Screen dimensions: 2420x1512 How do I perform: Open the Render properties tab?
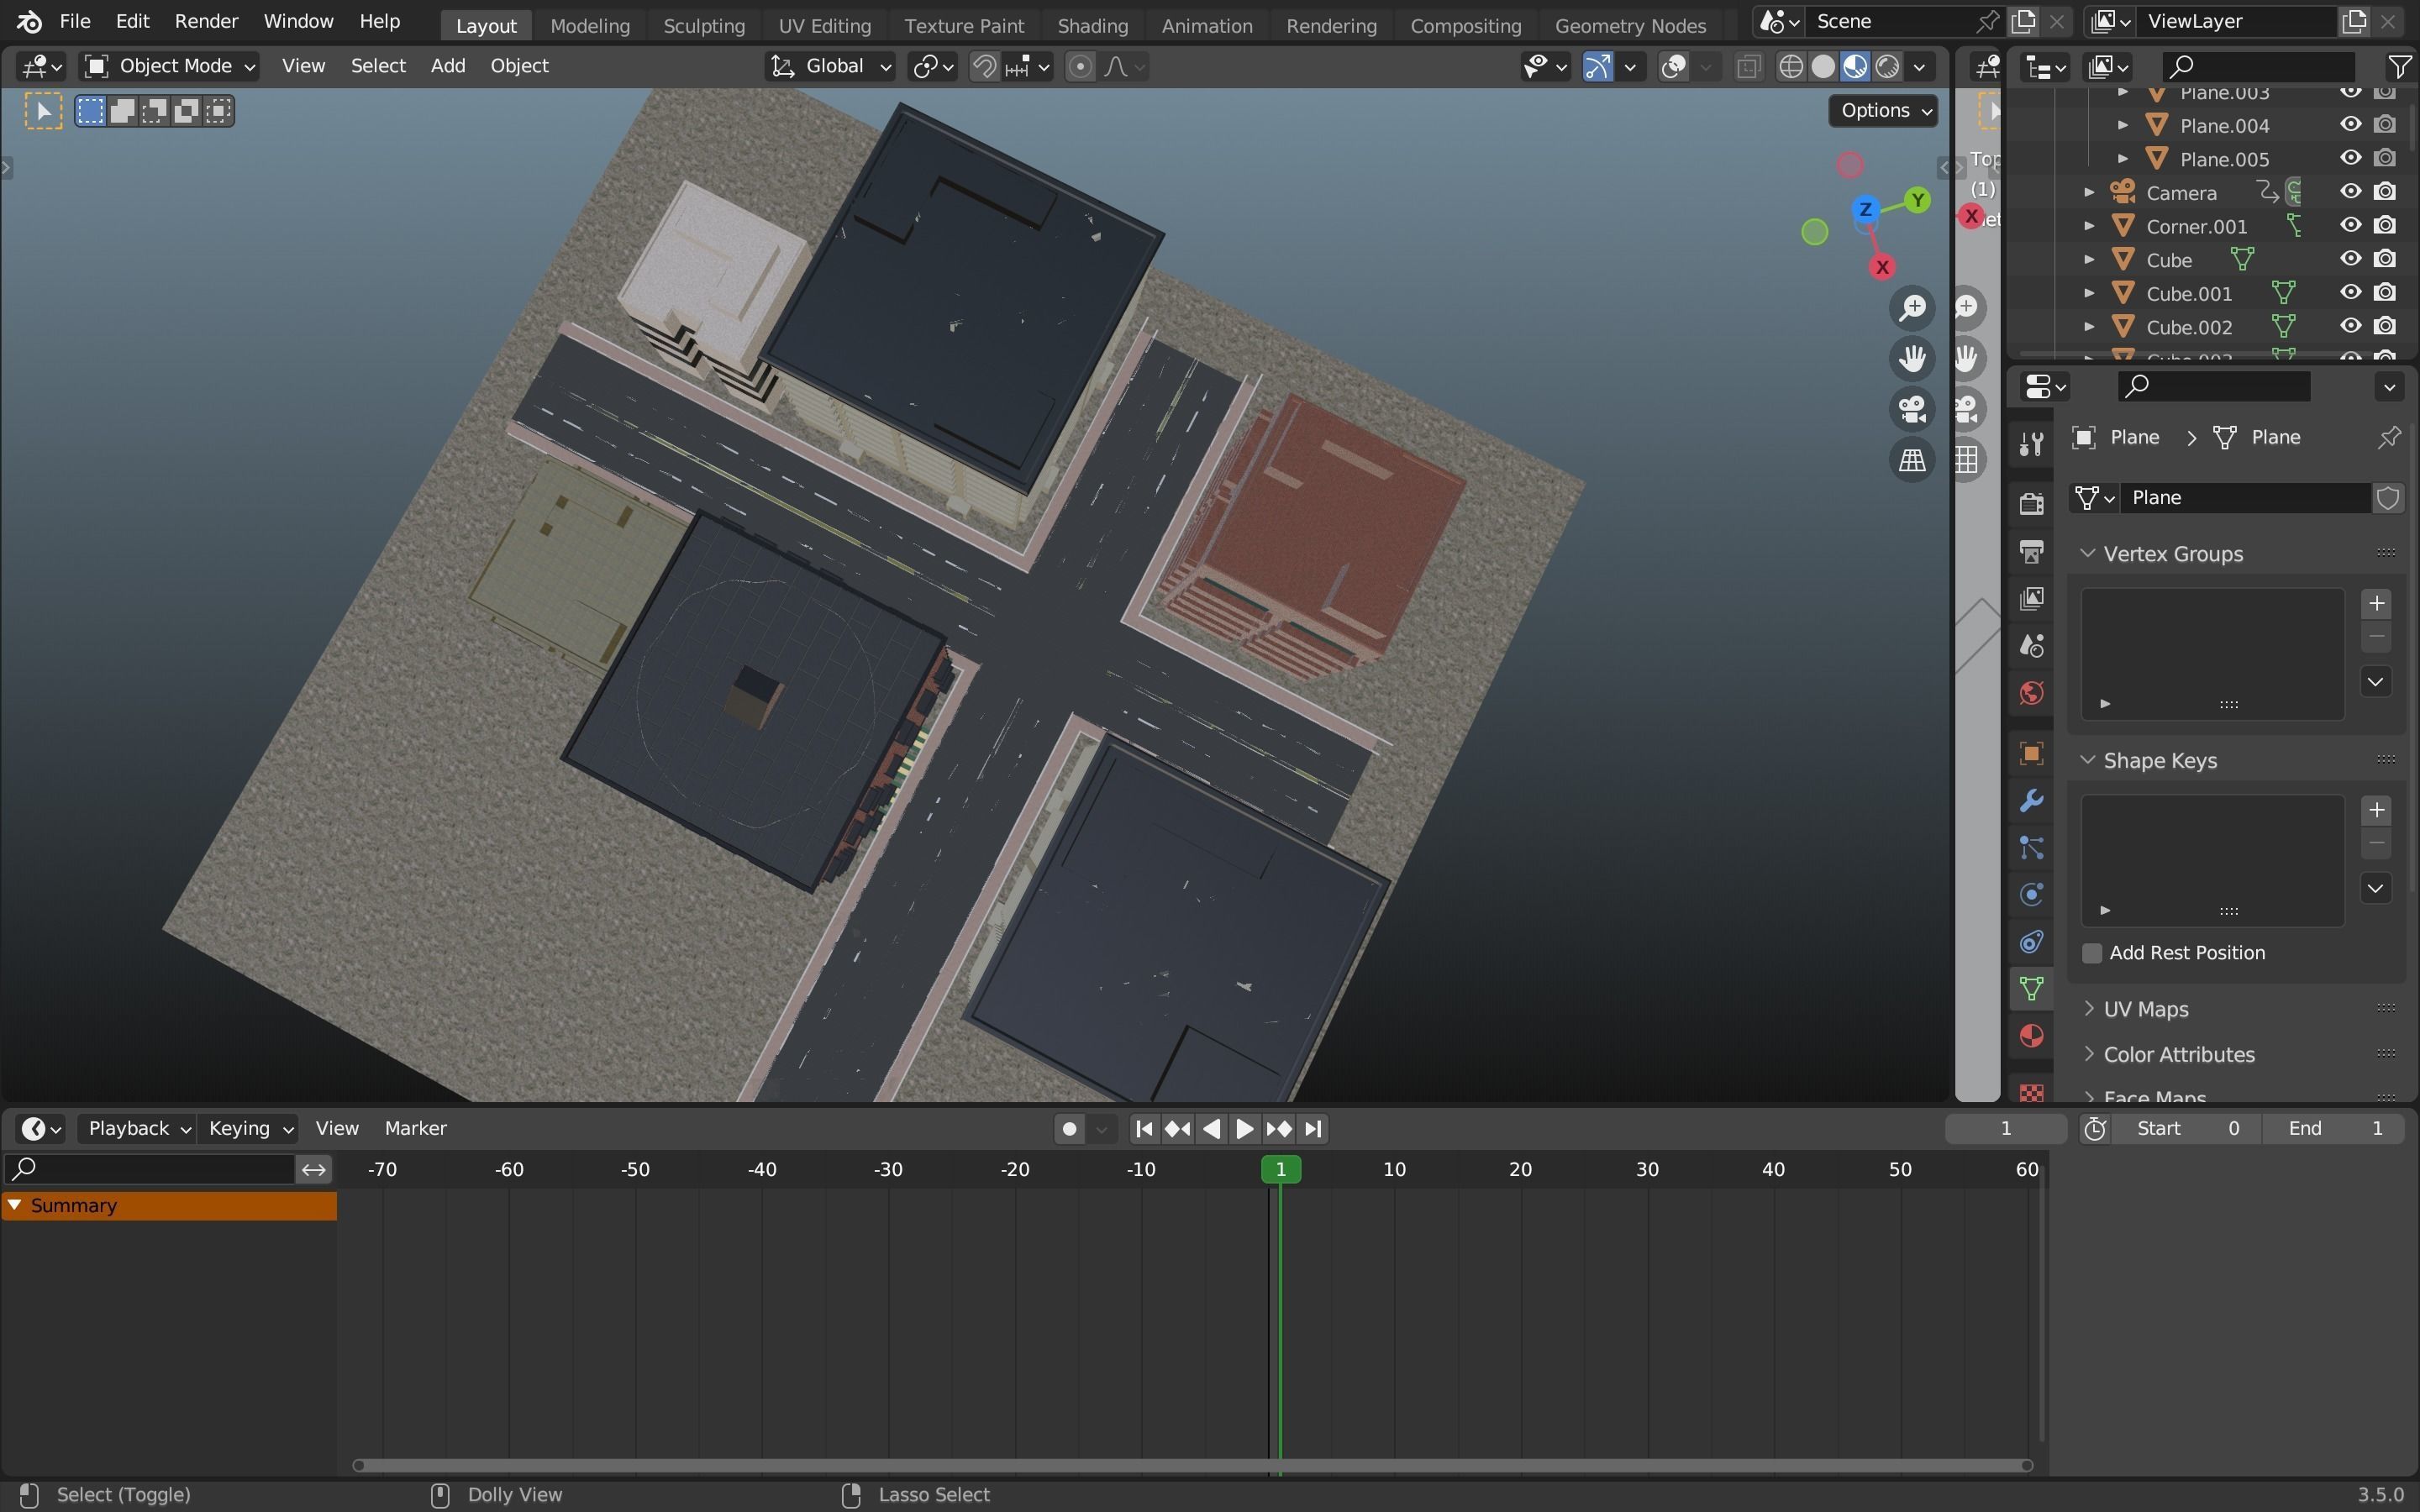(x=2031, y=503)
